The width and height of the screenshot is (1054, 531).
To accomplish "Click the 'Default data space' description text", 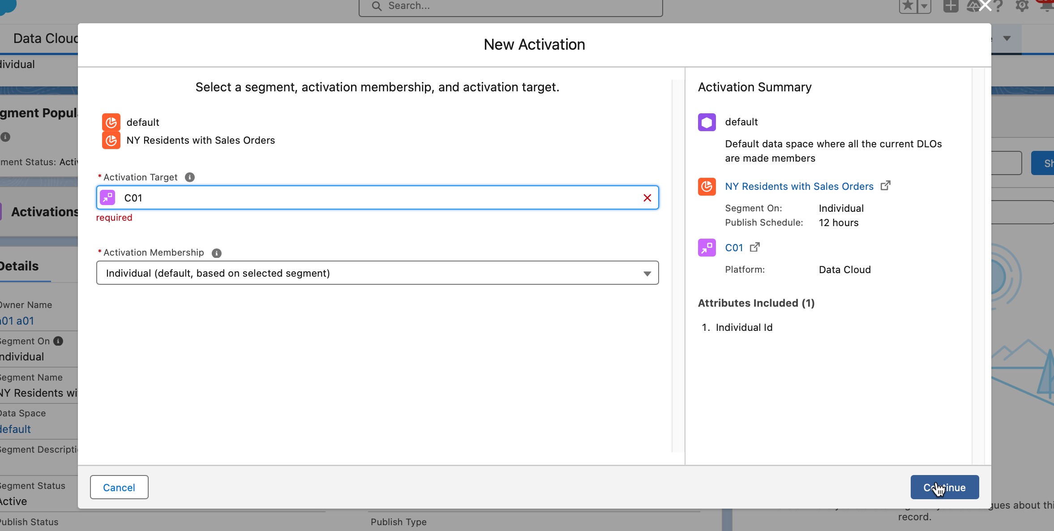I will coord(833,151).
